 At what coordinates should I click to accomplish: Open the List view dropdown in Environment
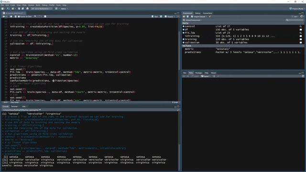click(295, 17)
